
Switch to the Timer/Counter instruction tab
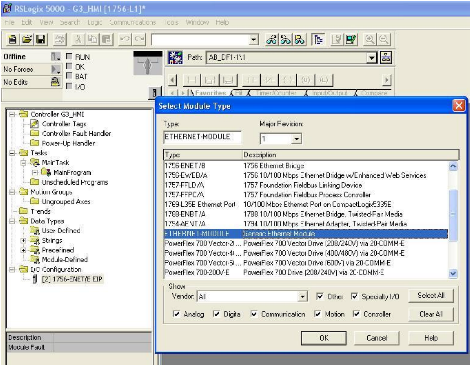(276, 93)
